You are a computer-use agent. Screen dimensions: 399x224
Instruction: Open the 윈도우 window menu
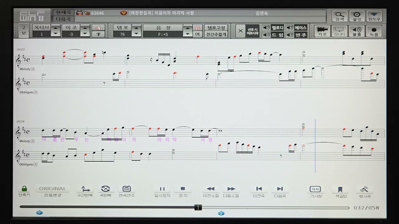[374, 16]
